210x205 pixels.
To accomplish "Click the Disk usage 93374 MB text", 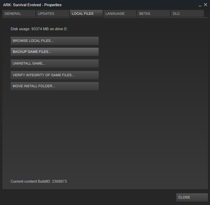I will [x=39, y=29].
